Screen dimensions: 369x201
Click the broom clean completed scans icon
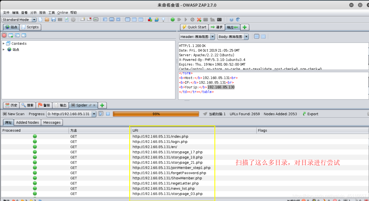[205, 114]
